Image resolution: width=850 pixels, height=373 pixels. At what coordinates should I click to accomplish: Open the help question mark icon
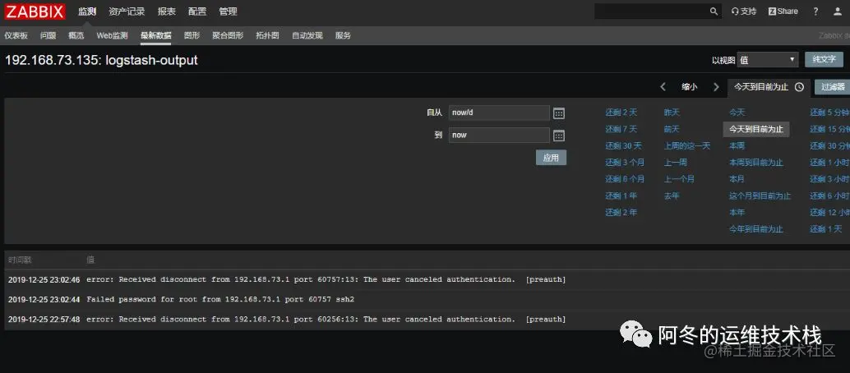815,12
